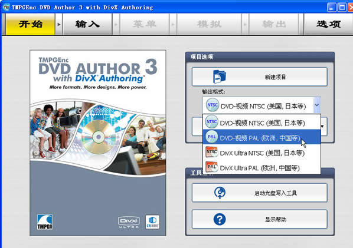353x248 pixels.
Task: Pick DivX Ultra PAL (欧洲, 中国等) option
Action: click(x=262, y=167)
